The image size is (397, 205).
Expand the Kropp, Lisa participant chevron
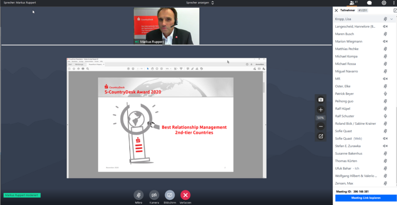tap(392, 19)
